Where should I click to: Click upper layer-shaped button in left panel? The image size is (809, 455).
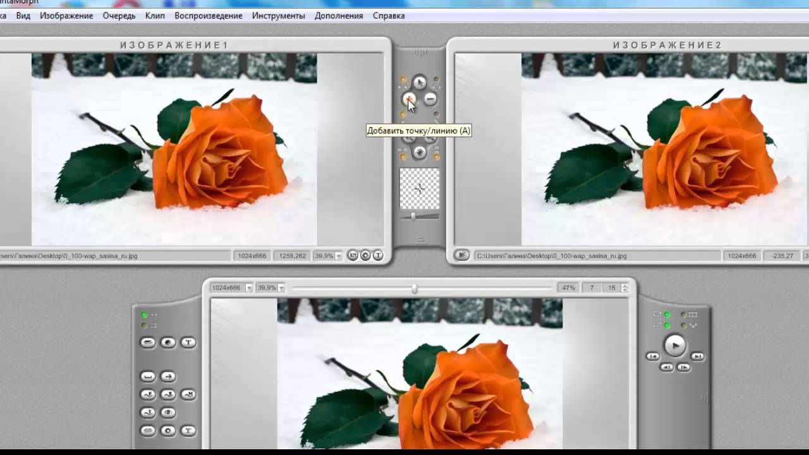pos(148,343)
